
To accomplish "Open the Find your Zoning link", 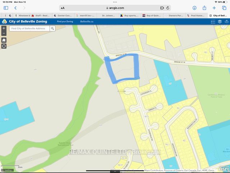I will pyautogui.click(x=65, y=22).
